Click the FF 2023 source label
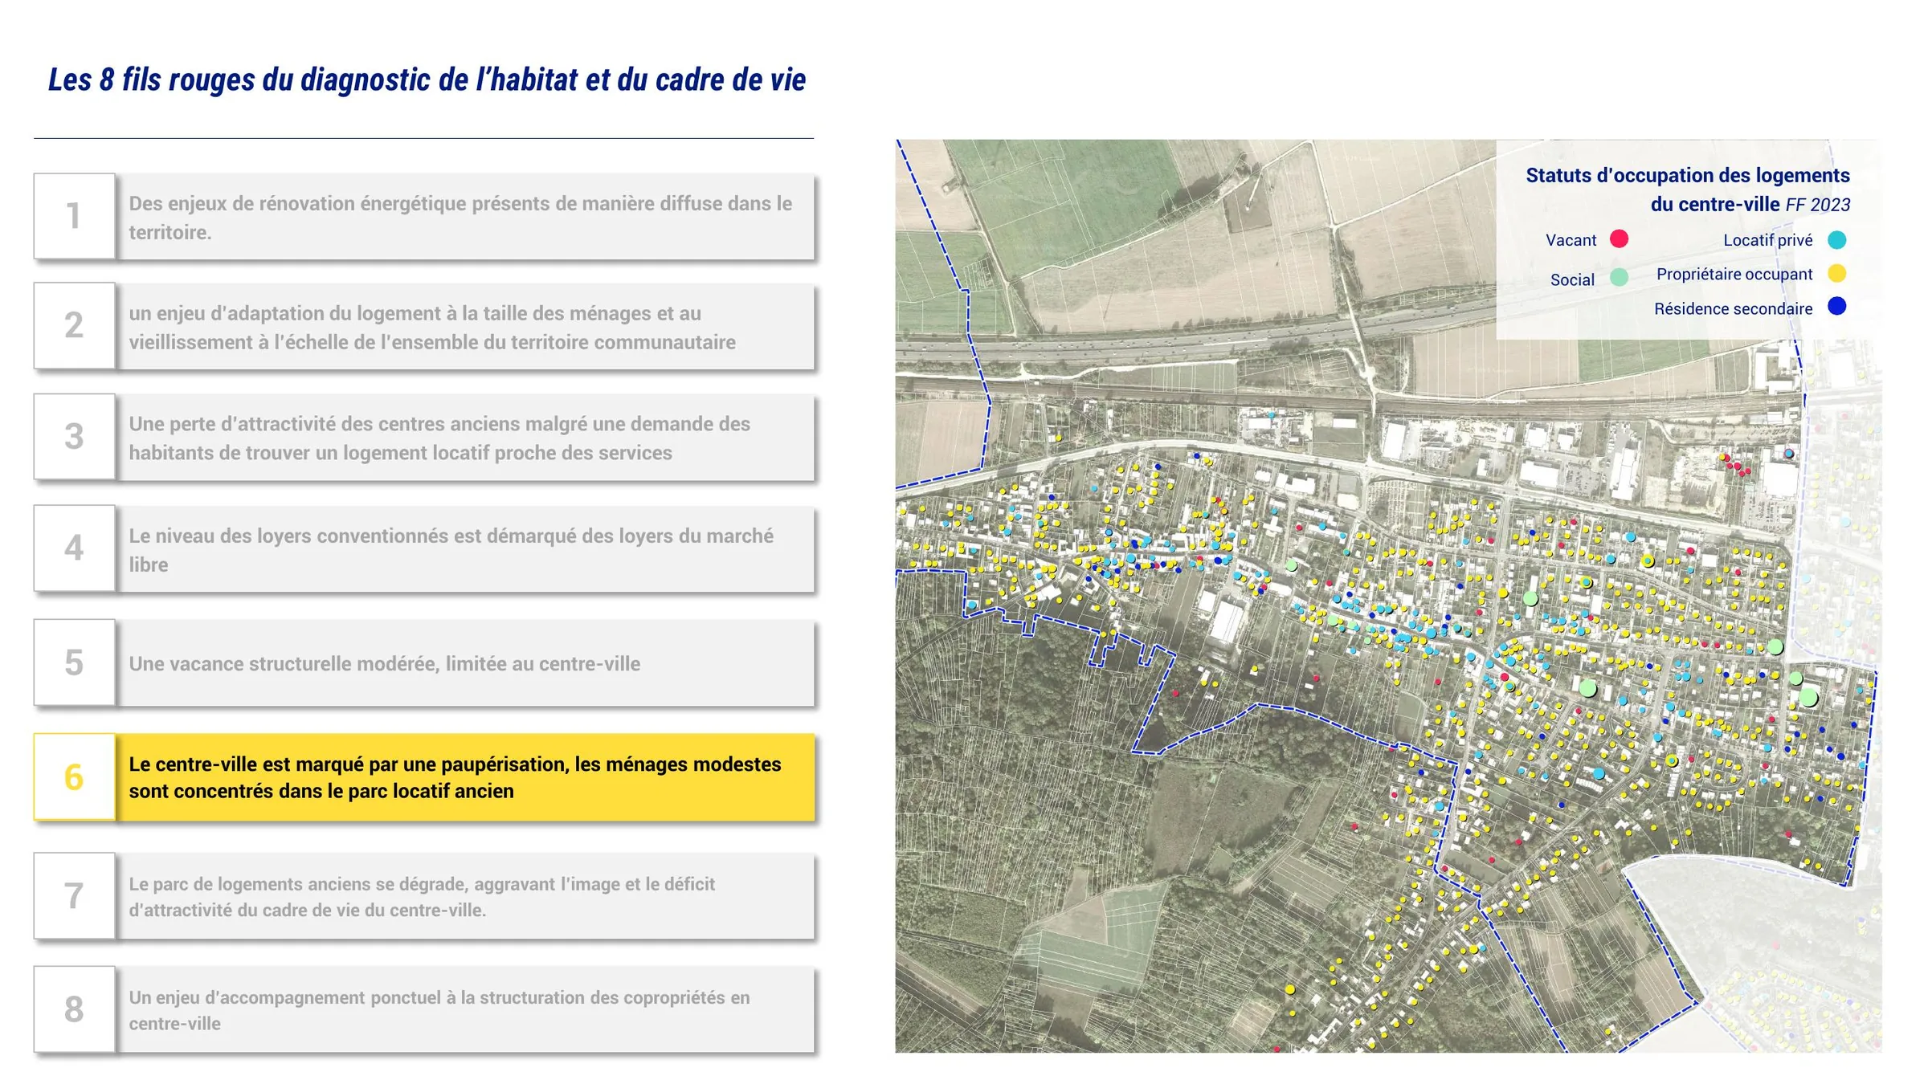The height and width of the screenshot is (1084, 1928). click(x=1818, y=205)
